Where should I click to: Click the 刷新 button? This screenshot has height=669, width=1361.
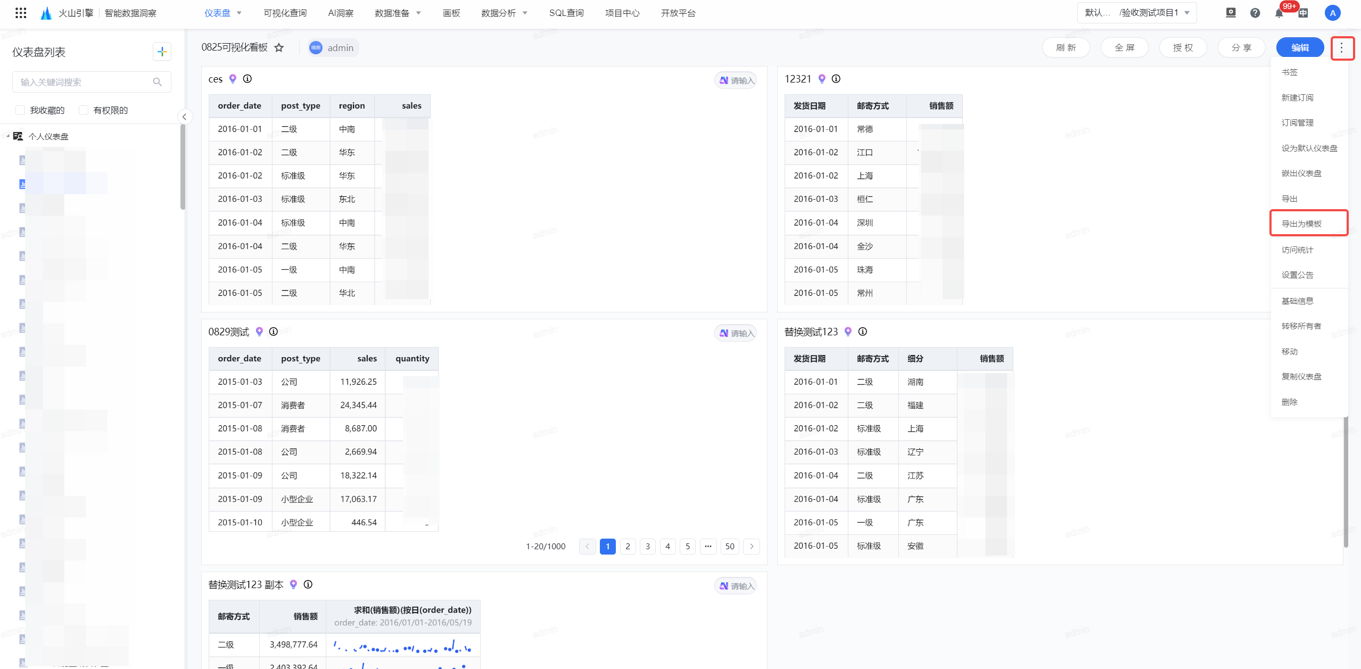pos(1066,48)
